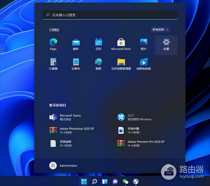The image size is (210, 186).
Task: Click the 所有应用 all apps button
Action: (x=160, y=30)
